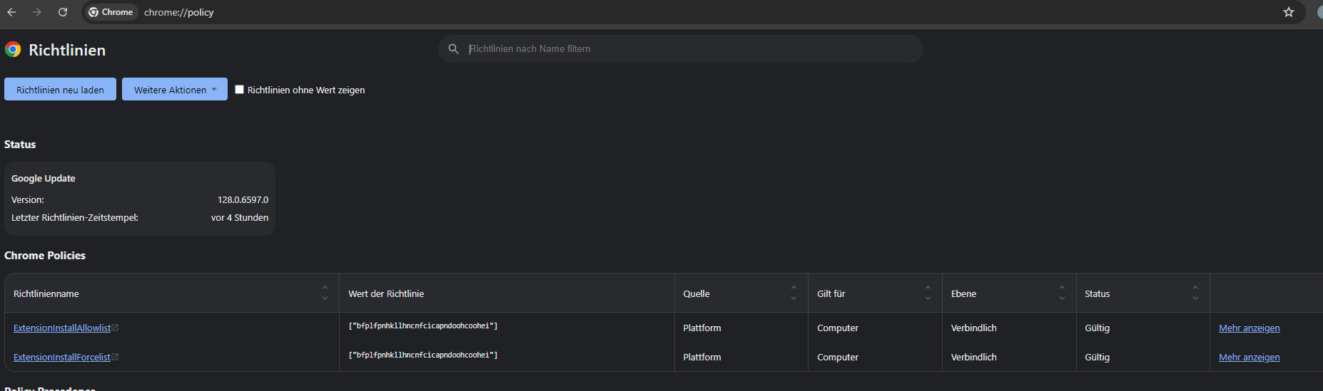Enable 'Richtlinien ohne Wert zeigen' checkbox

point(240,90)
